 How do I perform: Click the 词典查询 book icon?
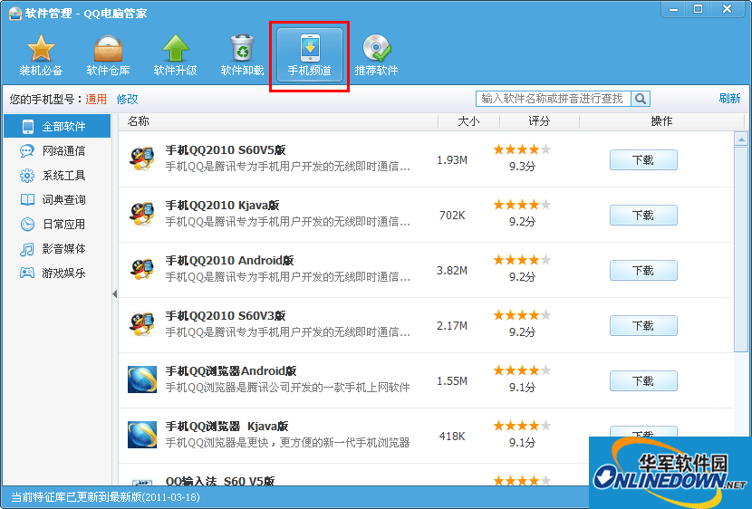(27, 199)
